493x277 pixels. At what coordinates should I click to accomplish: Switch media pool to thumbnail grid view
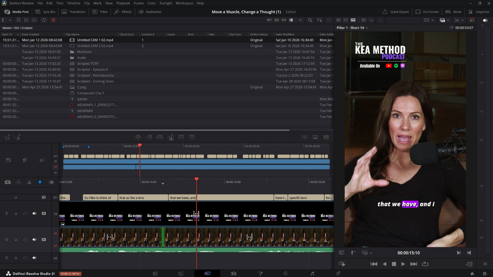point(277,20)
